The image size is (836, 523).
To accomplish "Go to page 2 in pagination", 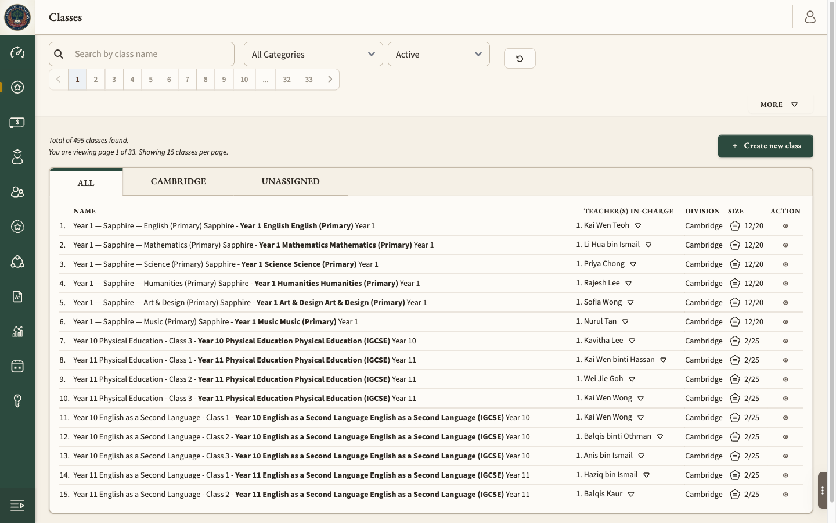I will coord(96,80).
